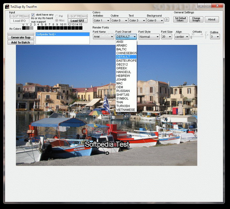Open the Font Style dropdown showing Normal
The height and width of the screenshot is (209, 230).
[149, 36]
